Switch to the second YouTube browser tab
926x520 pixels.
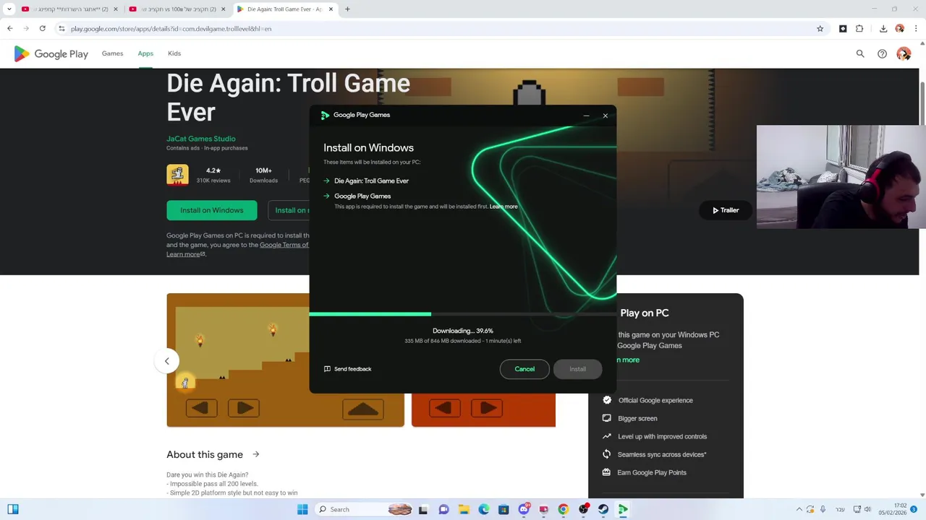[177, 9]
